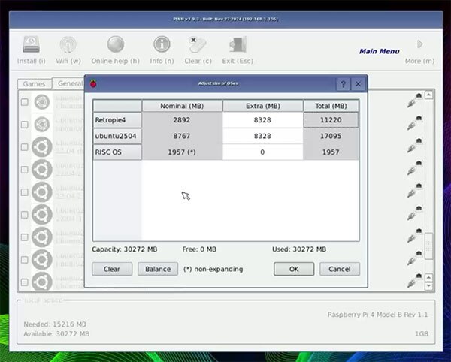Screen dimensions: 451x362
Task: Open dialog help question mark button
Action: 344,84
